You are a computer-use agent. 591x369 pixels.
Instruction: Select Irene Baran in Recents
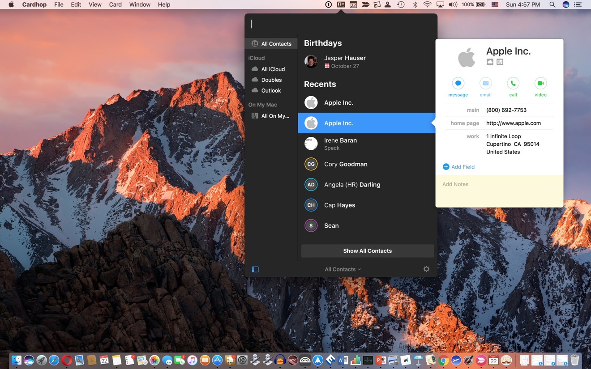(x=367, y=144)
